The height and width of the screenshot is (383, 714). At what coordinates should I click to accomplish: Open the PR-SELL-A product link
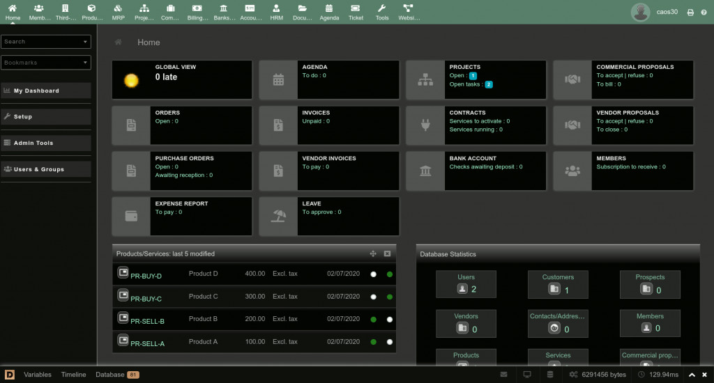tap(147, 343)
